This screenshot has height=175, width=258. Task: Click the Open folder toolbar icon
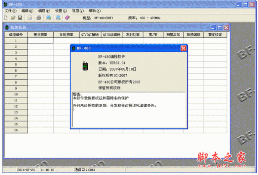(x=13, y=18)
